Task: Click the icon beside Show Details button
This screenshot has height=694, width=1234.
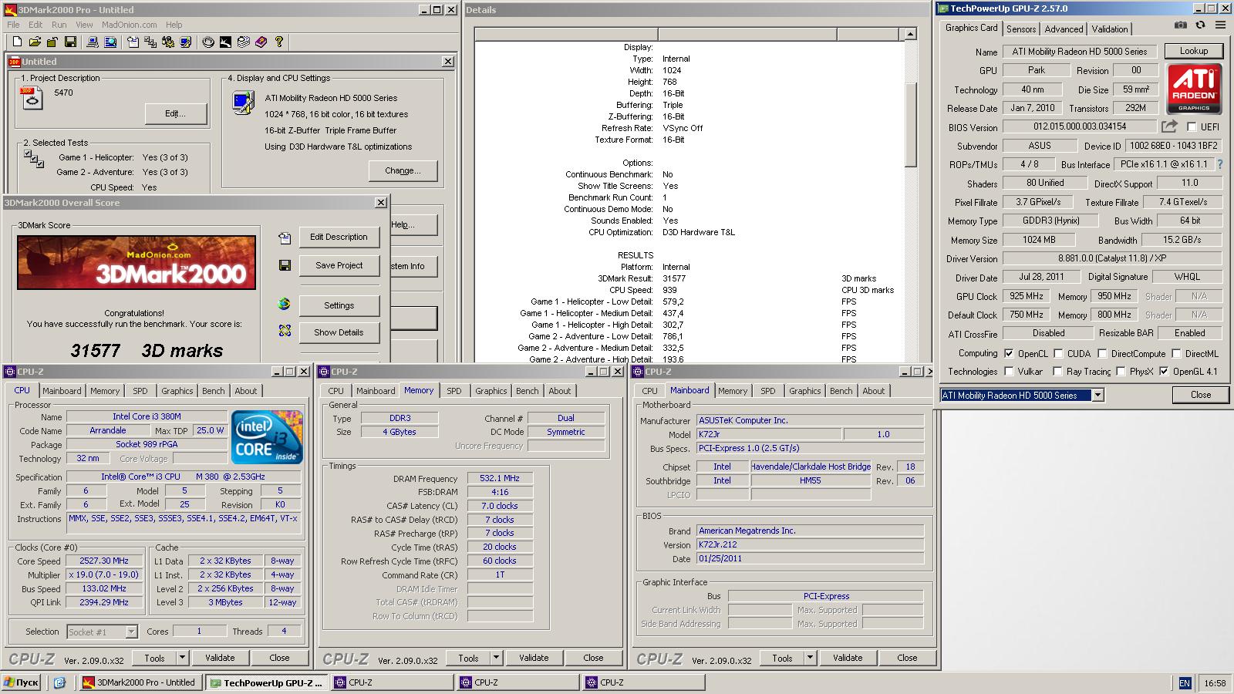Action: [x=285, y=331]
